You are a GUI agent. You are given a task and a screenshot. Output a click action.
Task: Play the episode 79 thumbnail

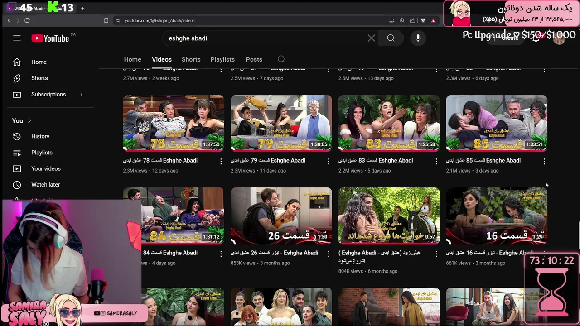(x=281, y=123)
